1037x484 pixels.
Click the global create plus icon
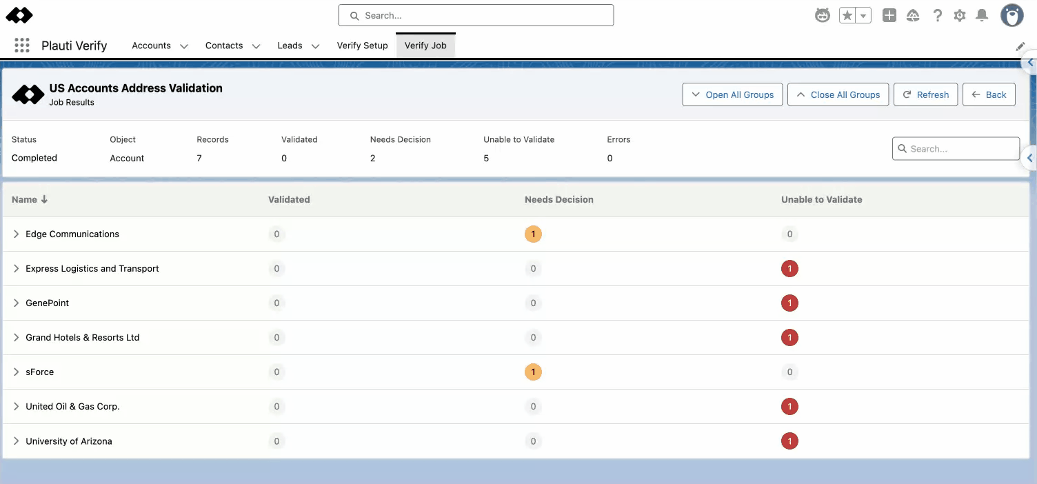pos(889,15)
